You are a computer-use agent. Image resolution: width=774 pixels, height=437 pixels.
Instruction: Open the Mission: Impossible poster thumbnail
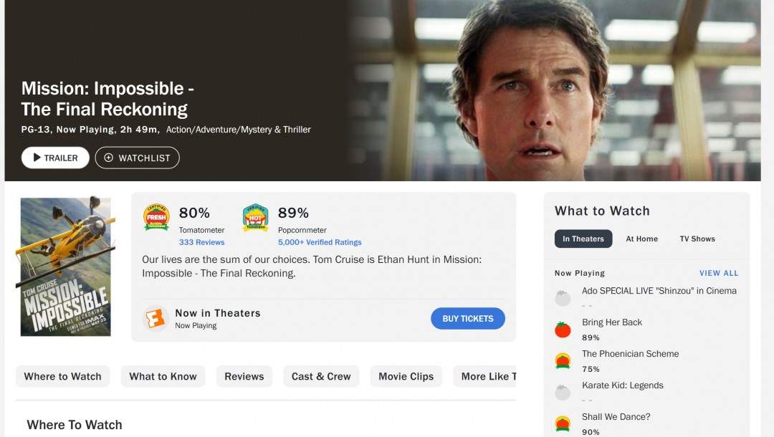[x=65, y=266]
